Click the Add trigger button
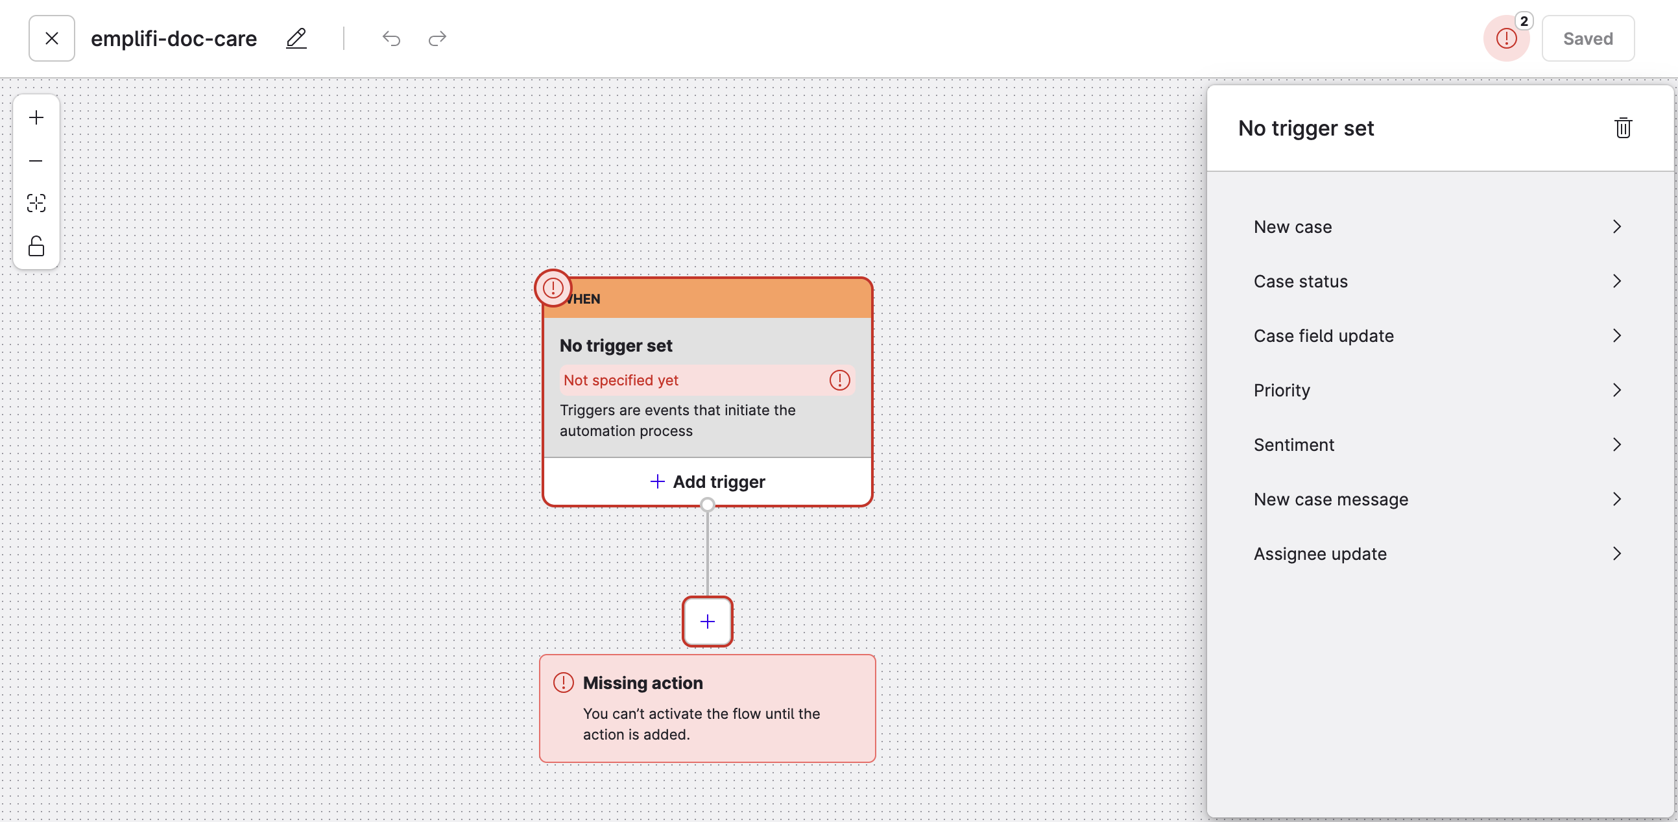Image resolution: width=1678 pixels, height=822 pixels. (x=708, y=482)
